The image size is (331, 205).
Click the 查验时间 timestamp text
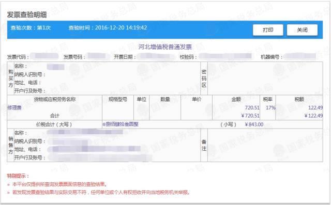click(108, 27)
